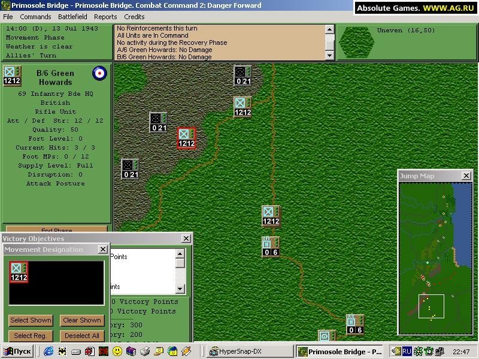
Task: Click the message log scroll up arrow
Action: pos(329,29)
